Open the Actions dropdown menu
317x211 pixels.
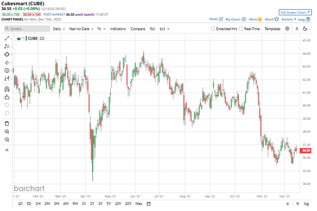click(288, 20)
